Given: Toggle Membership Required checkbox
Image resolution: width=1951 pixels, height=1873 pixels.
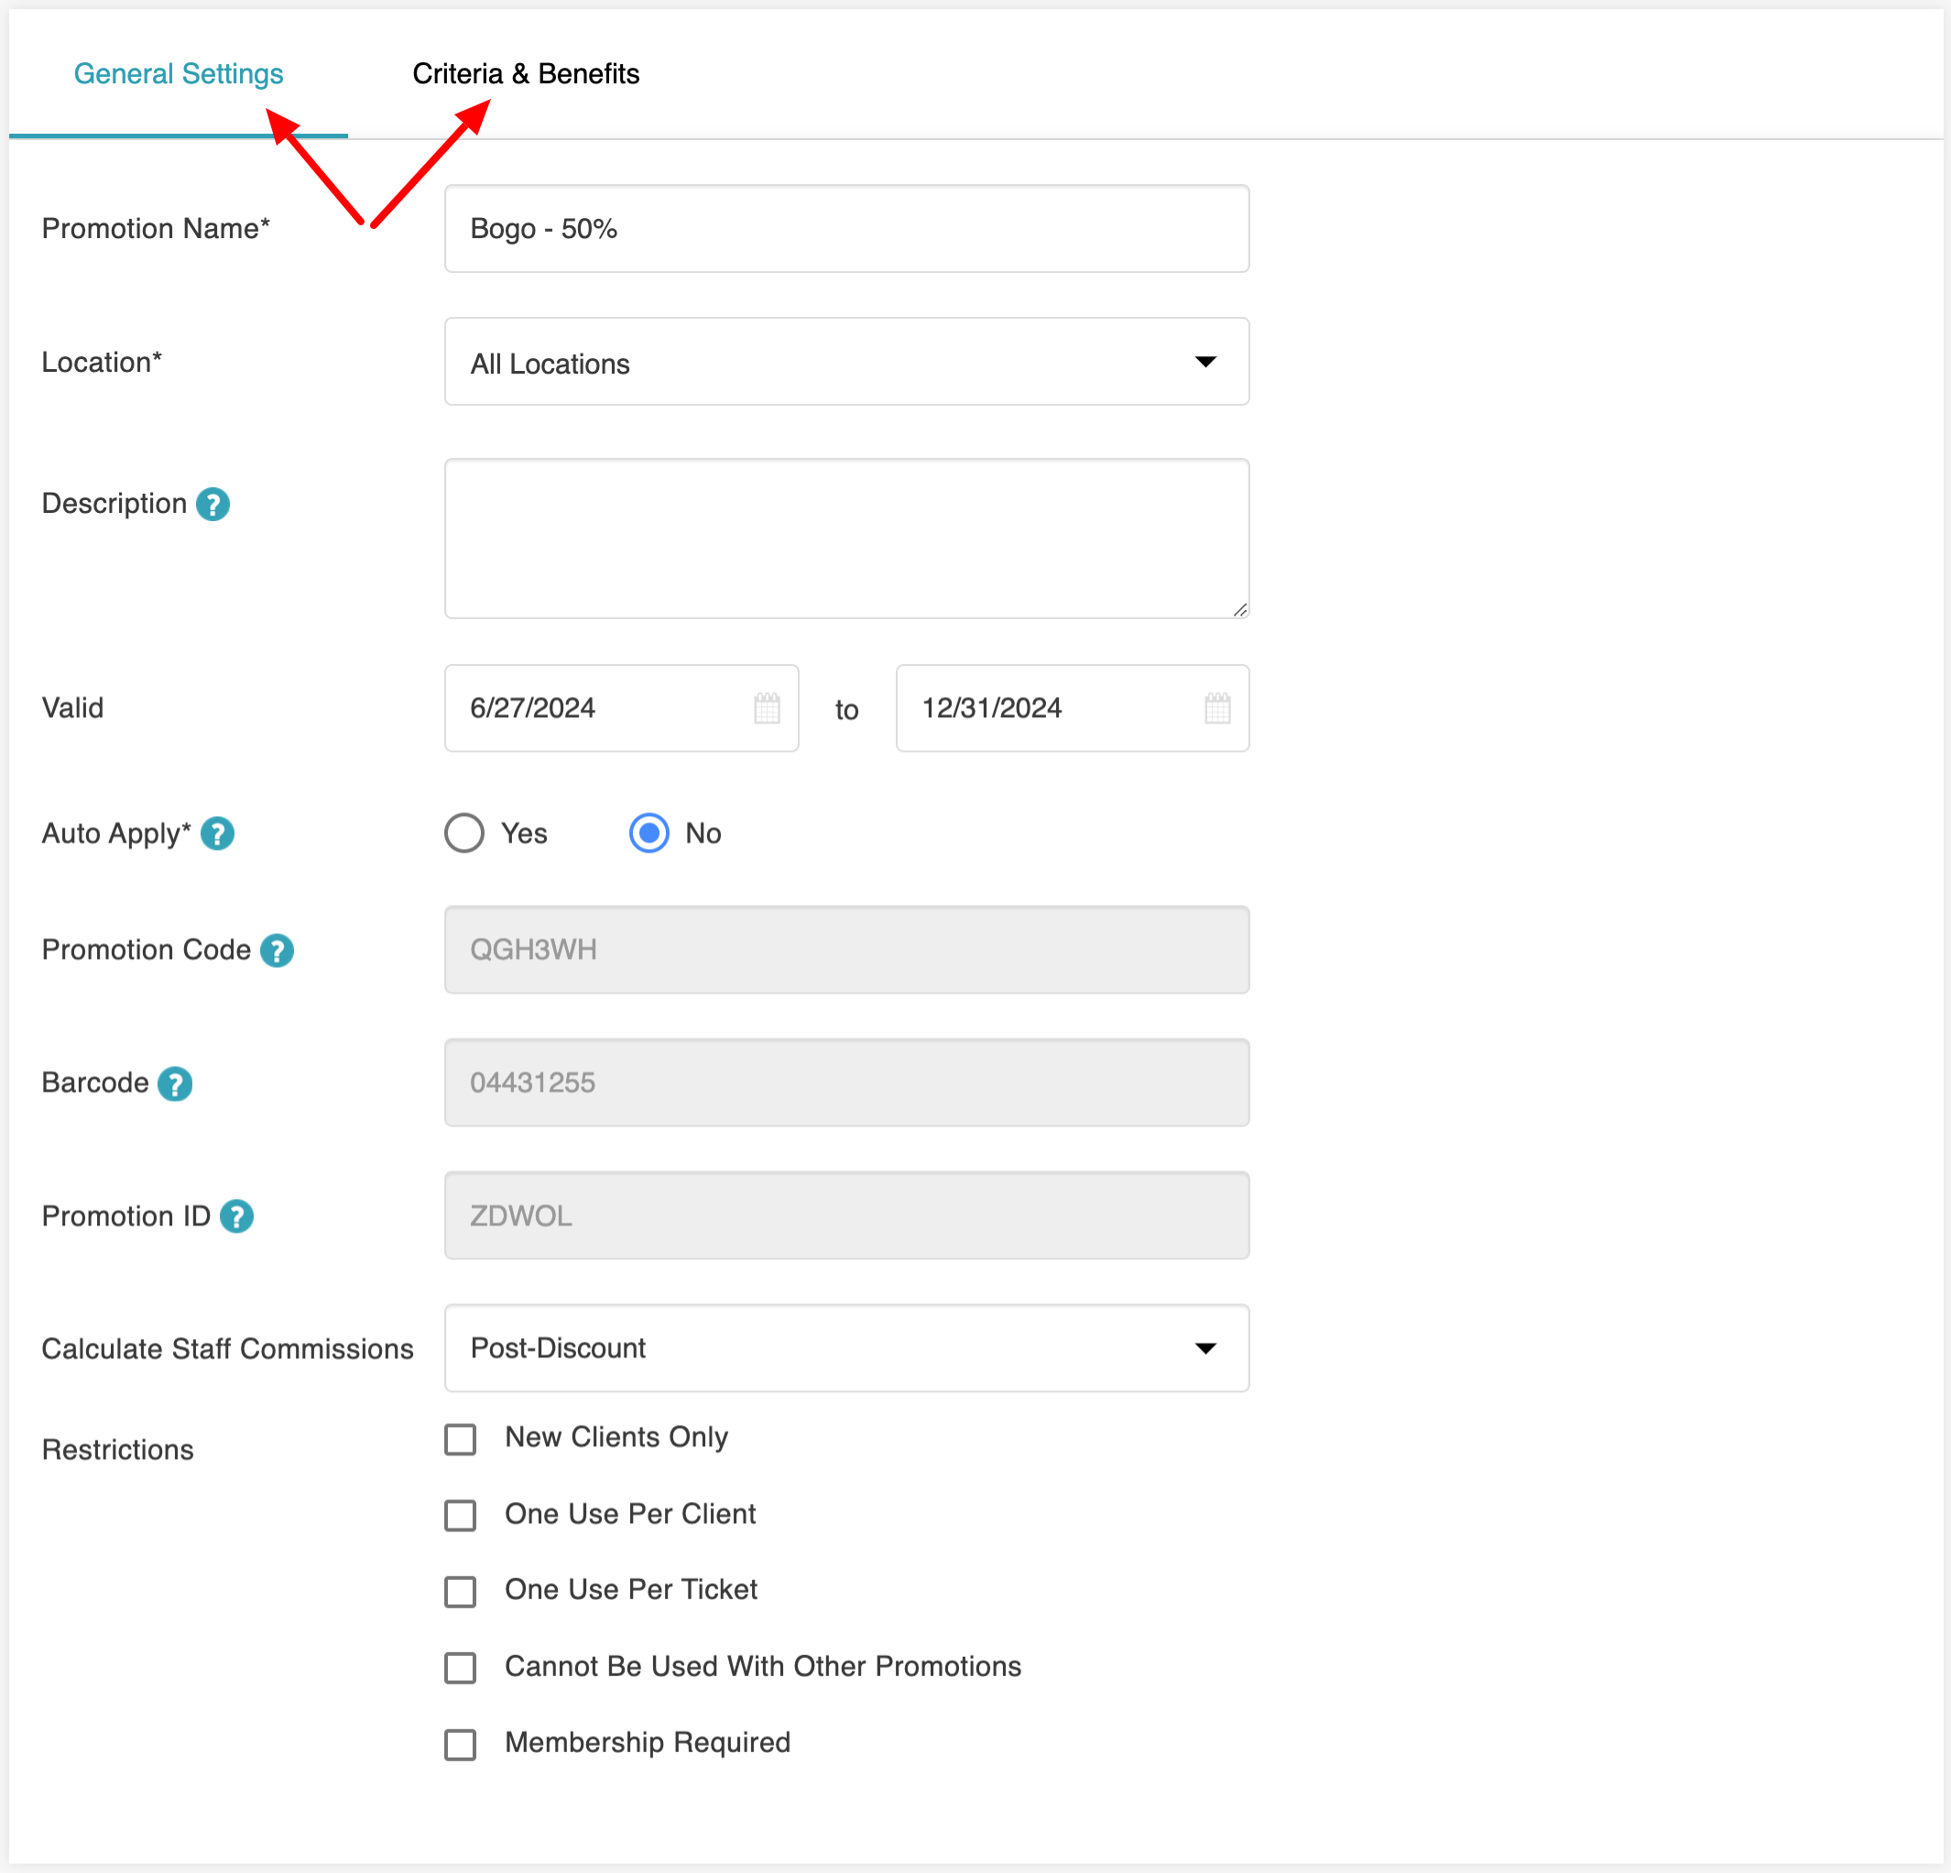Looking at the screenshot, I should click(x=460, y=1744).
